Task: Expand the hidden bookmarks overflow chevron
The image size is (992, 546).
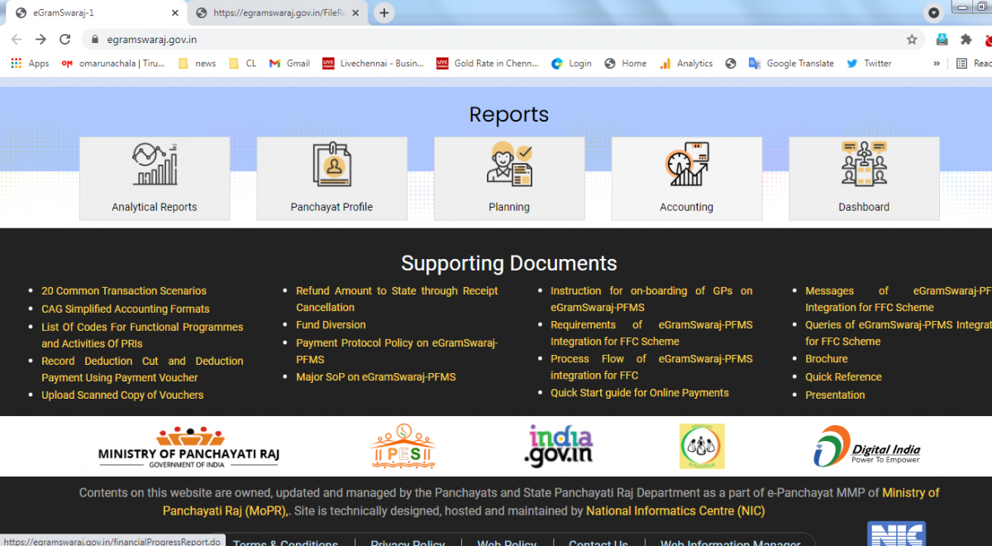Action: [937, 63]
